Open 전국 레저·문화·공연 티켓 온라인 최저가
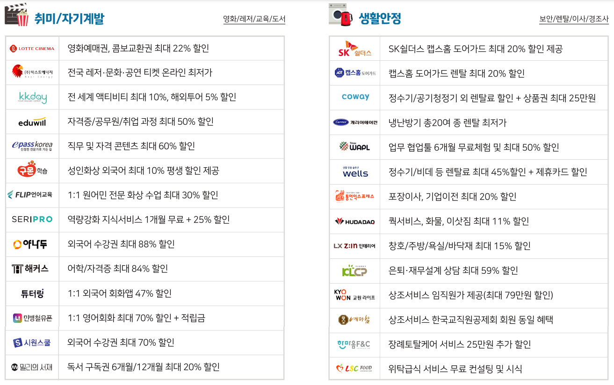This screenshot has height=385, width=614. 140,72
